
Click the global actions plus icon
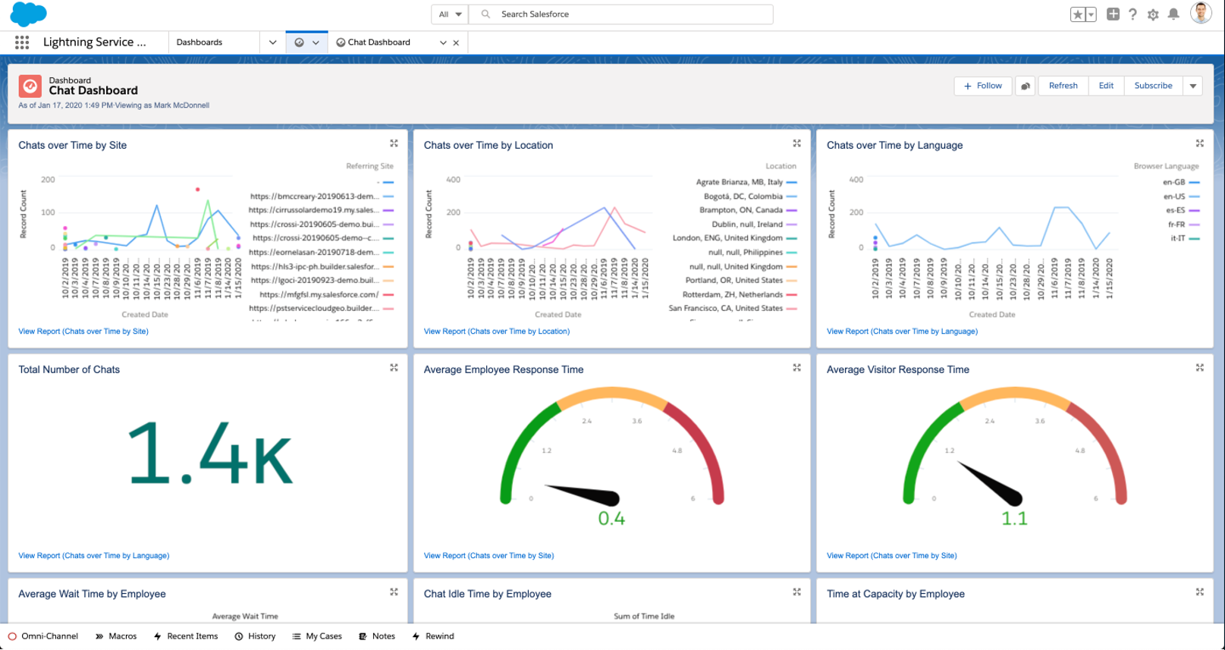coord(1113,14)
